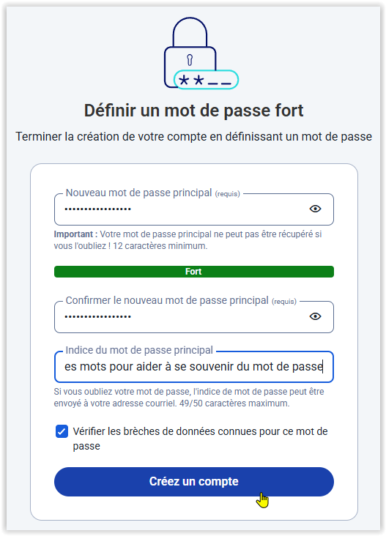
Task: Focus the Nouveau mot de passe principal field
Action: [194, 209]
